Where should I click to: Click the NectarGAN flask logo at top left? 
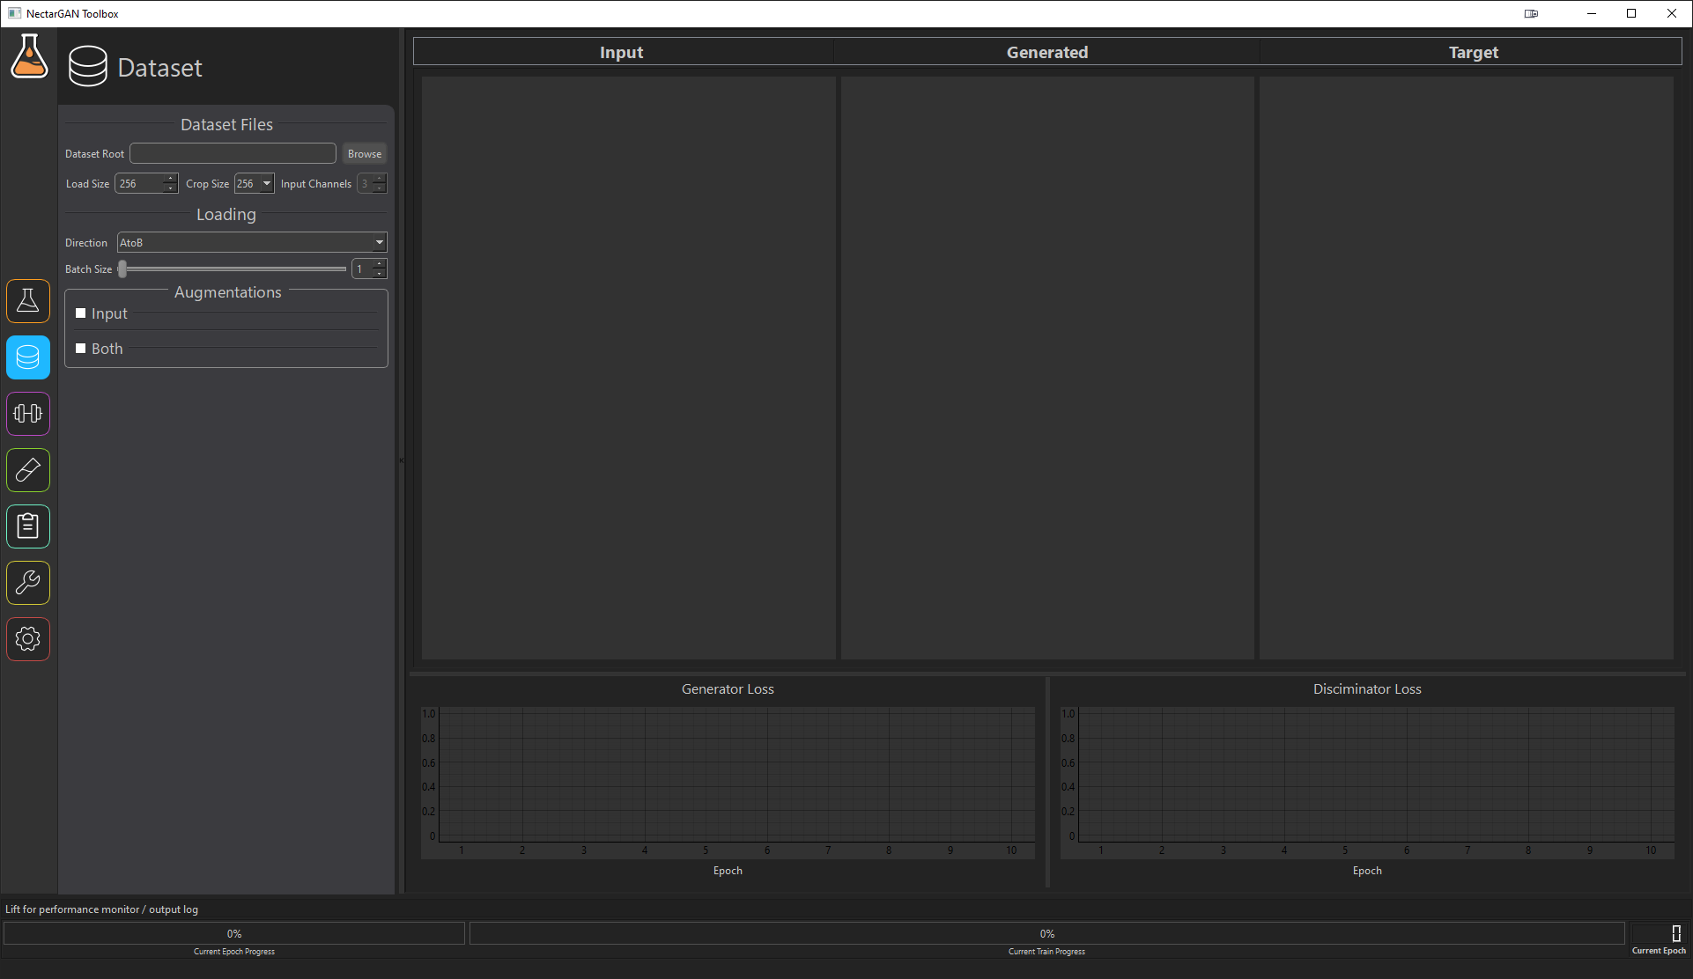[x=29, y=56]
